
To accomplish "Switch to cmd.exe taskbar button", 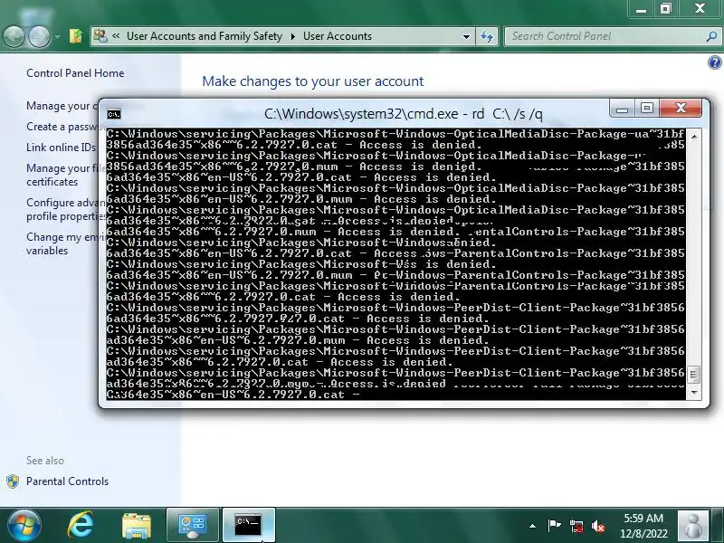I will [249, 526].
